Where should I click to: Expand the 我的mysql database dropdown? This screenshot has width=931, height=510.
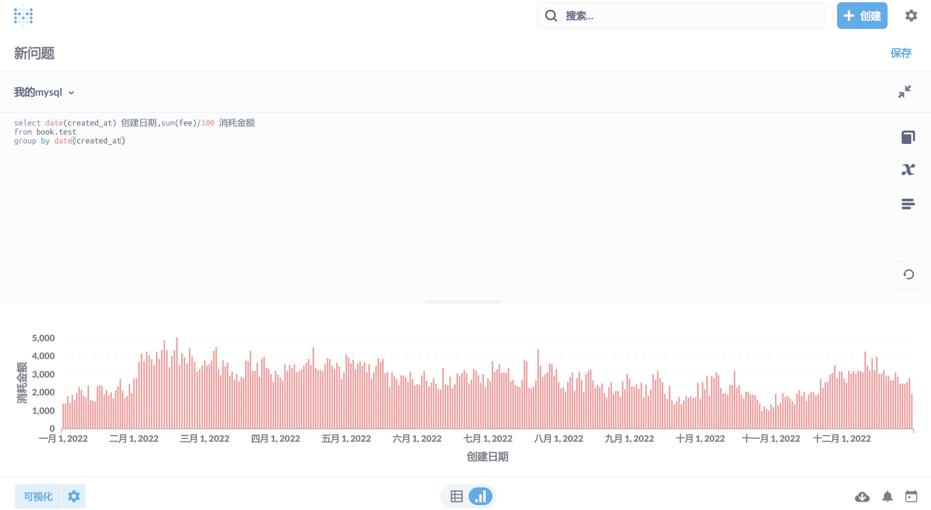pyautogui.click(x=44, y=92)
